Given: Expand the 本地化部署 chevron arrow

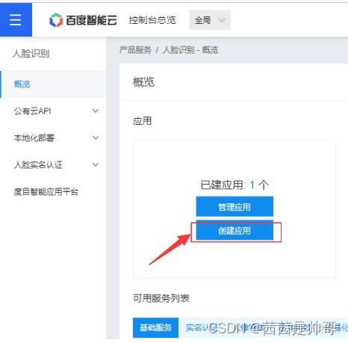Looking at the screenshot, I should coord(96,137).
